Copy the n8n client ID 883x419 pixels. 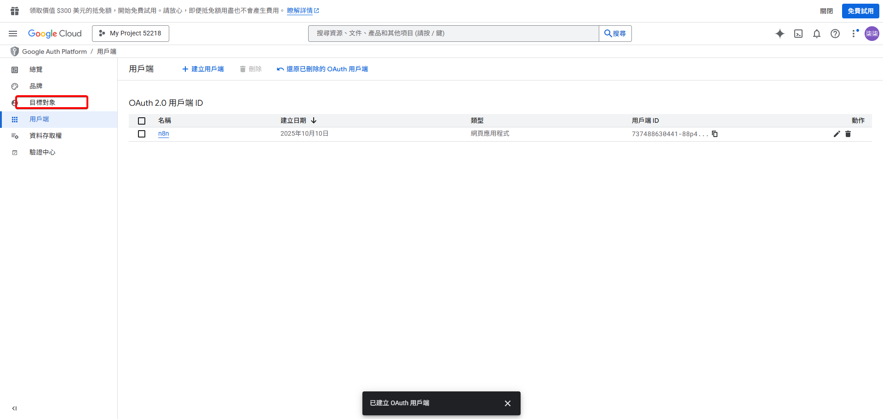(714, 134)
